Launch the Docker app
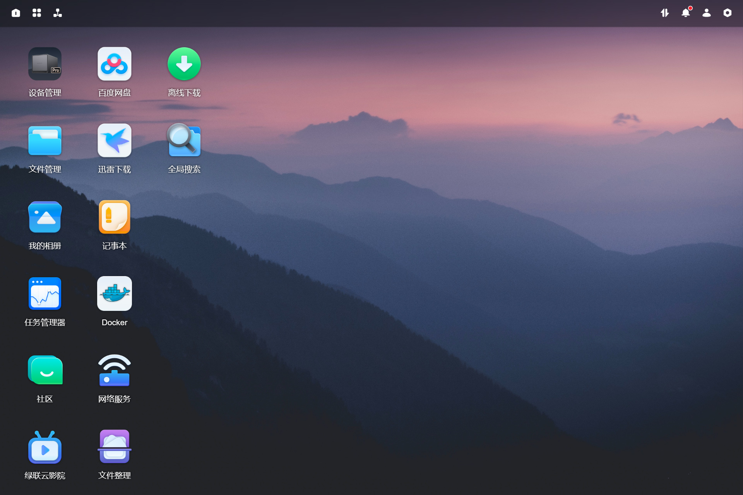This screenshot has height=495, width=743. click(x=114, y=294)
